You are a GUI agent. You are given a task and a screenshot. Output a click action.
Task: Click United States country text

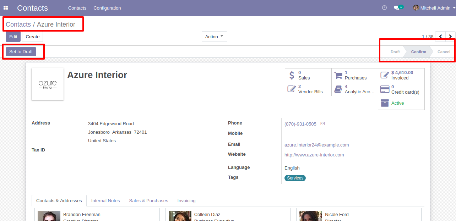point(102,140)
